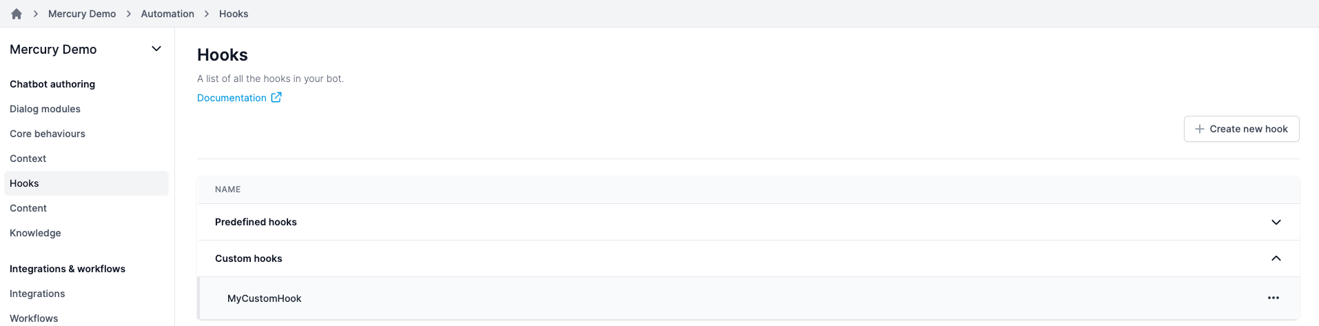Open the Dialog modules sidebar item
This screenshot has height=326, width=1319.
[45, 109]
